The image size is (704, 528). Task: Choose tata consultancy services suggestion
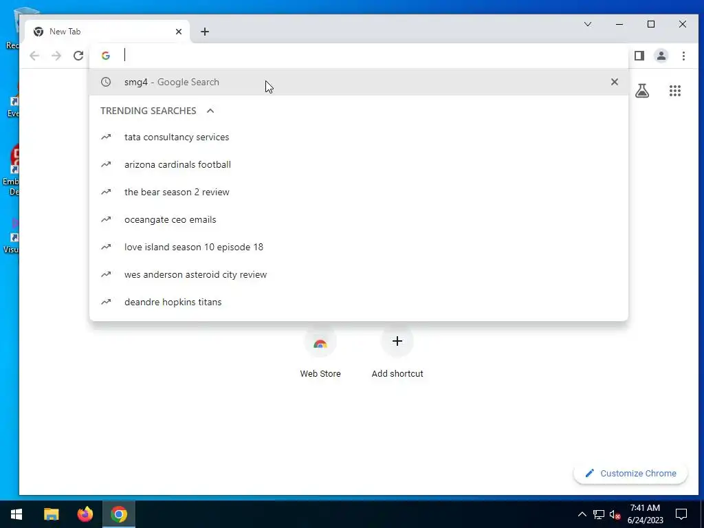tap(359, 137)
